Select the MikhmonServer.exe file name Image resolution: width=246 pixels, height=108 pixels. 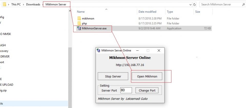click(94, 29)
